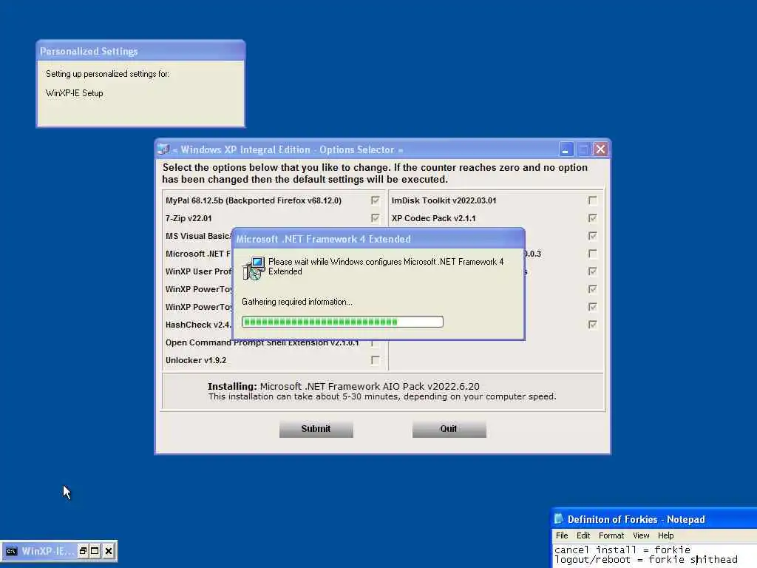Image resolution: width=757 pixels, height=568 pixels.
Task: Toggle the 7-Zip v22.01 checkbox
Action: point(375,218)
